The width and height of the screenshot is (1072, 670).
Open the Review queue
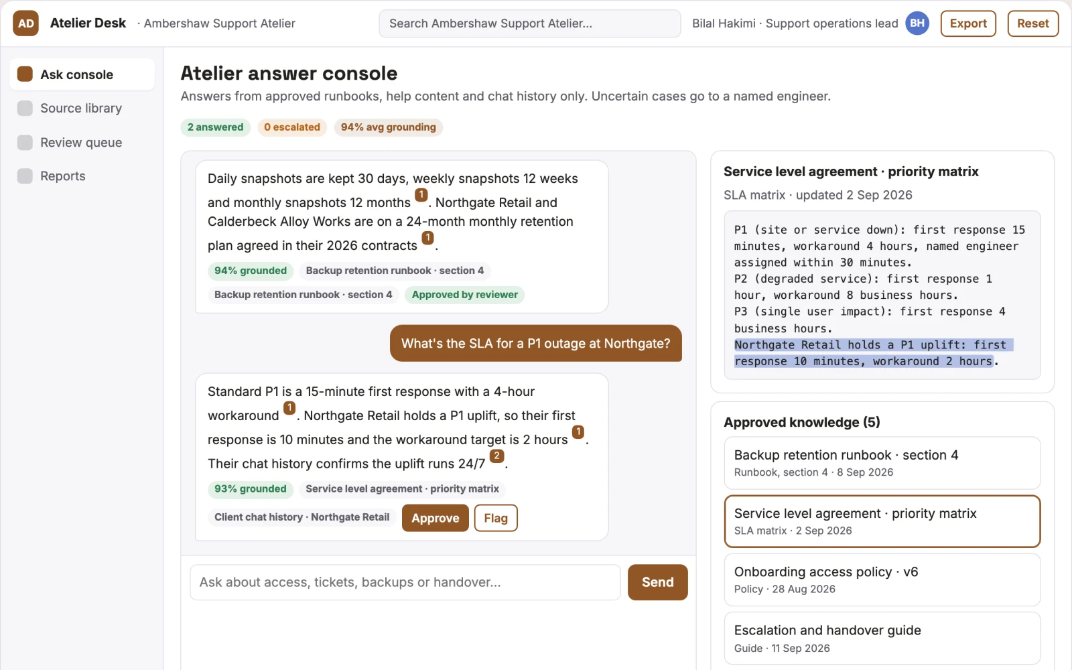(82, 142)
